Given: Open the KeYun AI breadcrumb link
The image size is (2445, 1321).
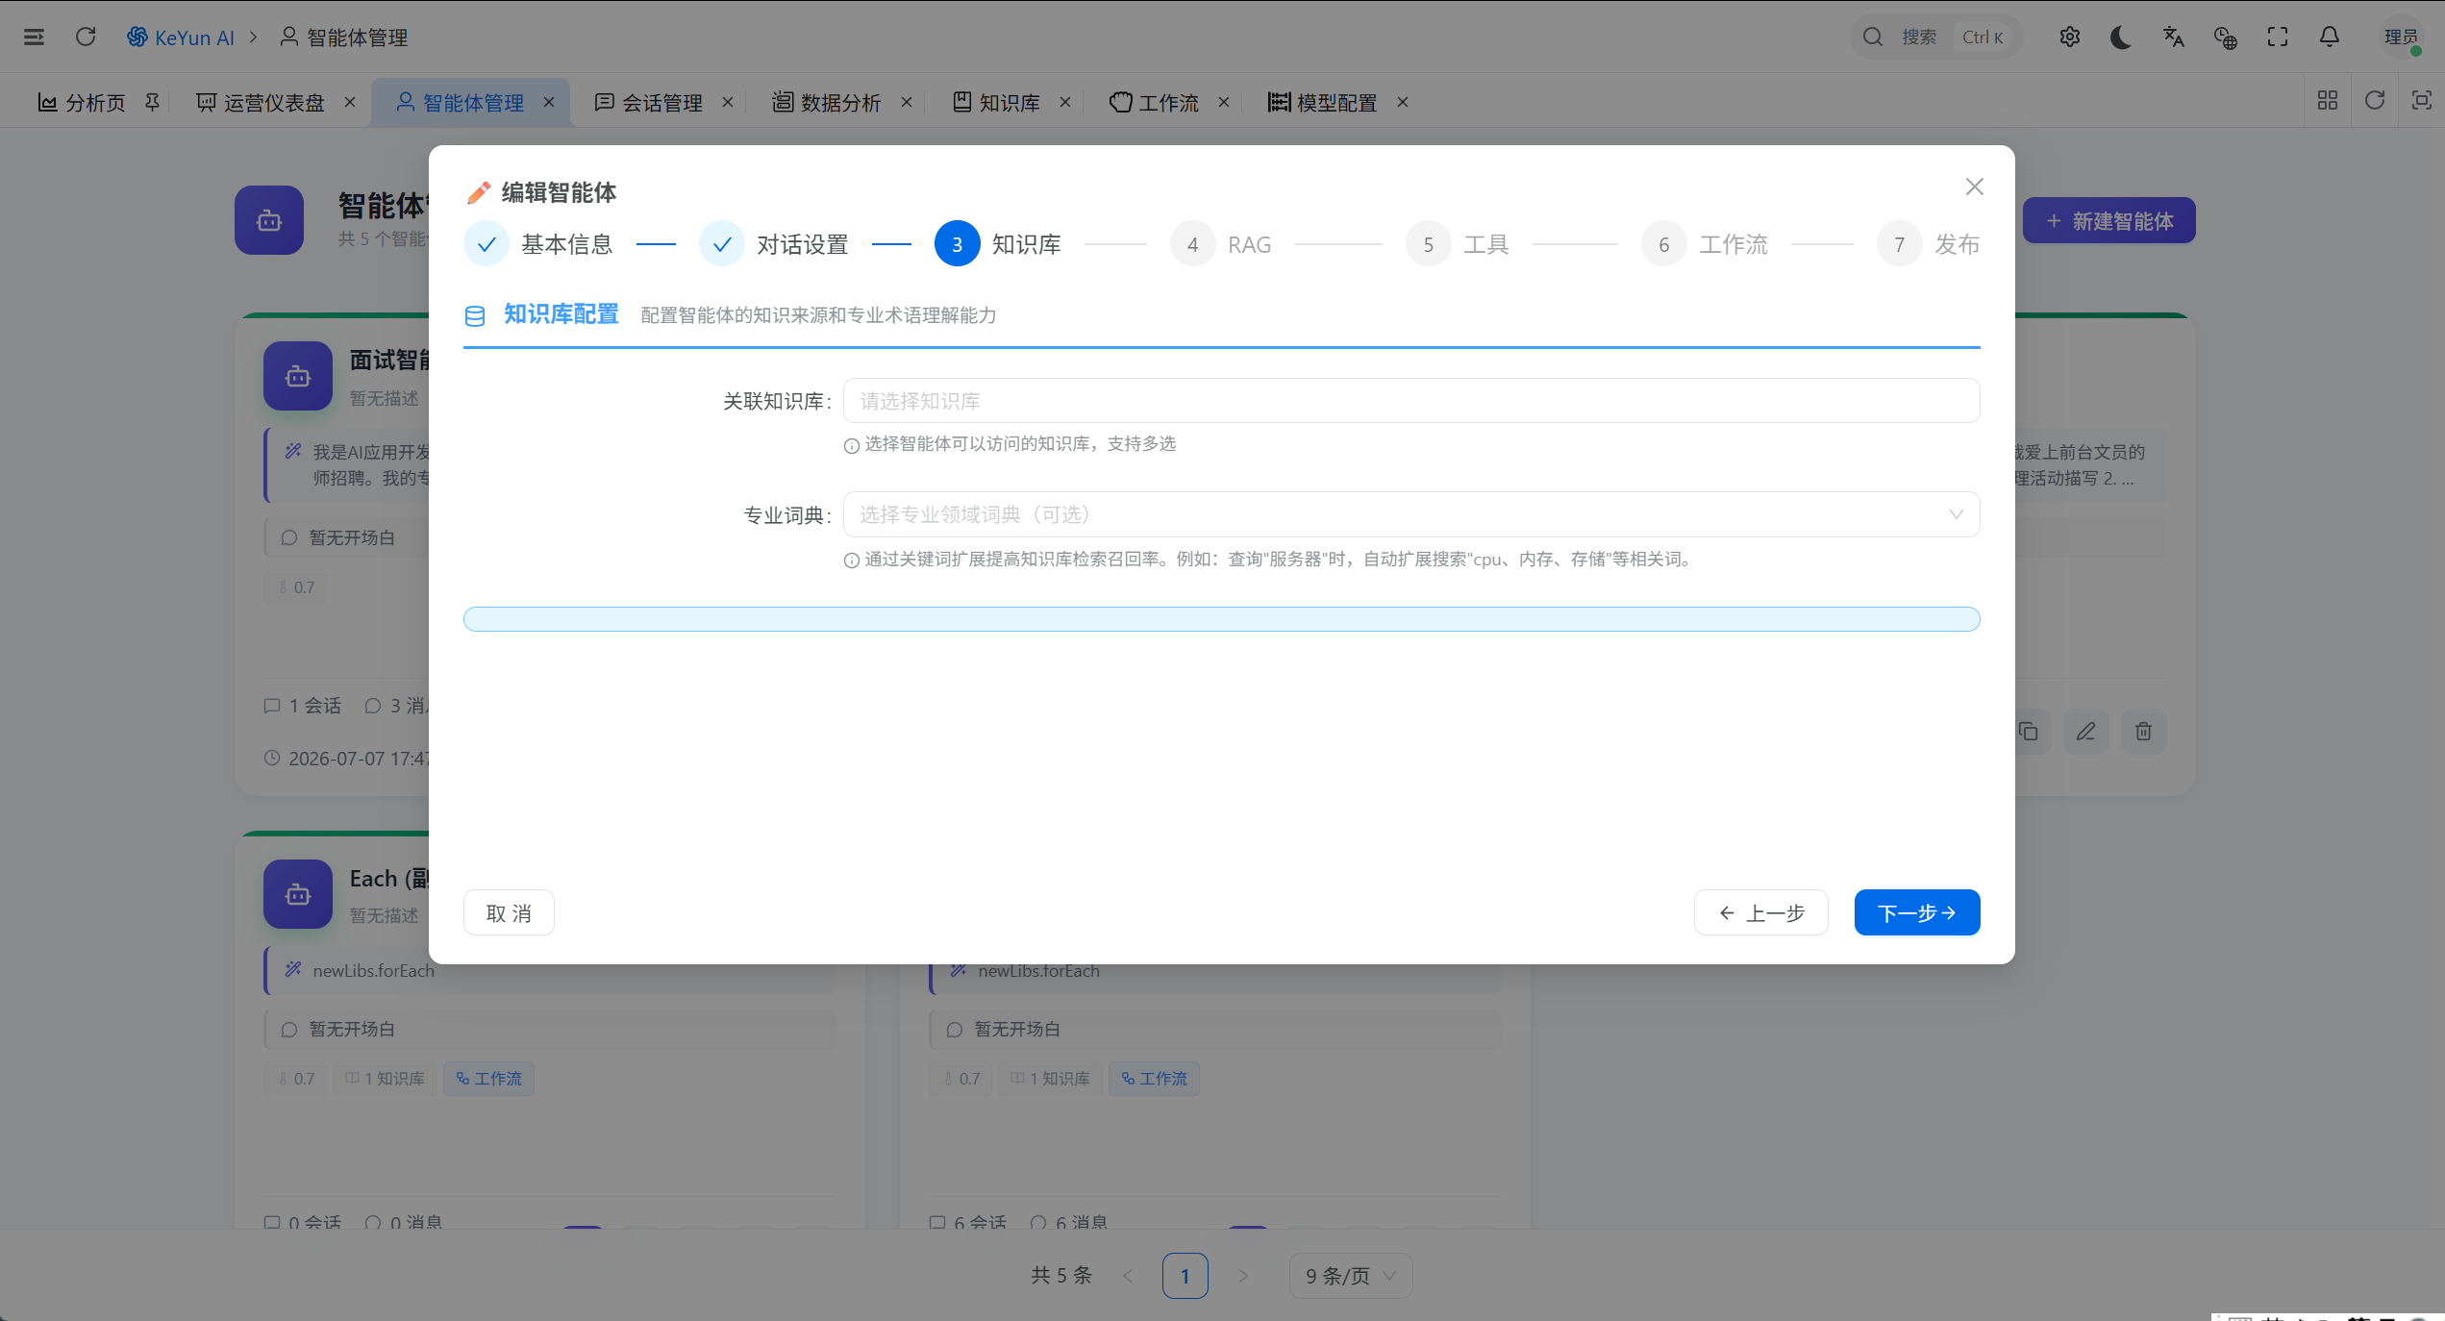Looking at the screenshot, I should pos(181,37).
